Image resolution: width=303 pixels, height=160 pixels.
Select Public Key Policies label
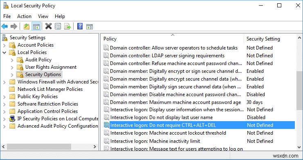point(38,97)
